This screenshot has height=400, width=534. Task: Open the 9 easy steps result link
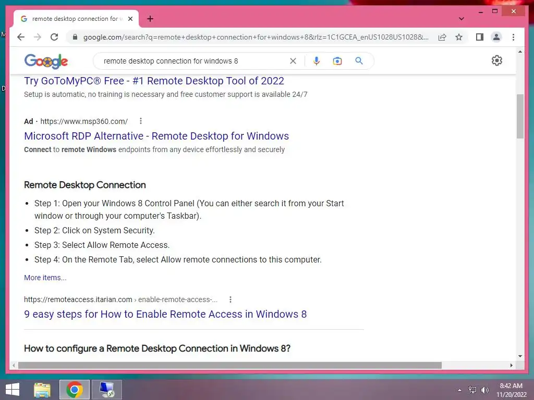[165, 314]
